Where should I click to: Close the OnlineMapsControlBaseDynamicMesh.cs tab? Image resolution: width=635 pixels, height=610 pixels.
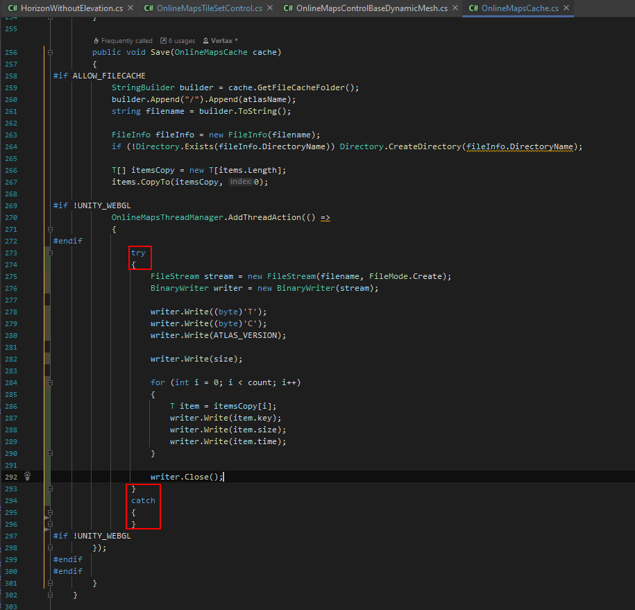(455, 8)
